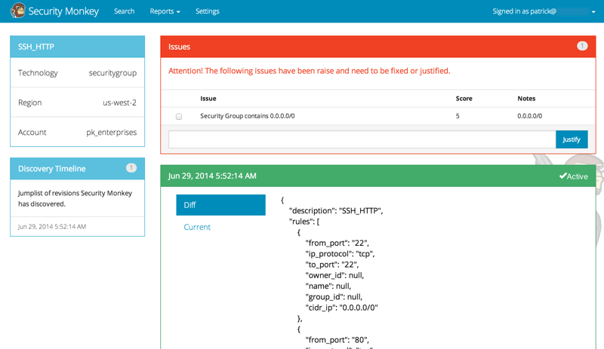604x349 pixels.
Task: Open the Search page
Action: click(x=124, y=11)
